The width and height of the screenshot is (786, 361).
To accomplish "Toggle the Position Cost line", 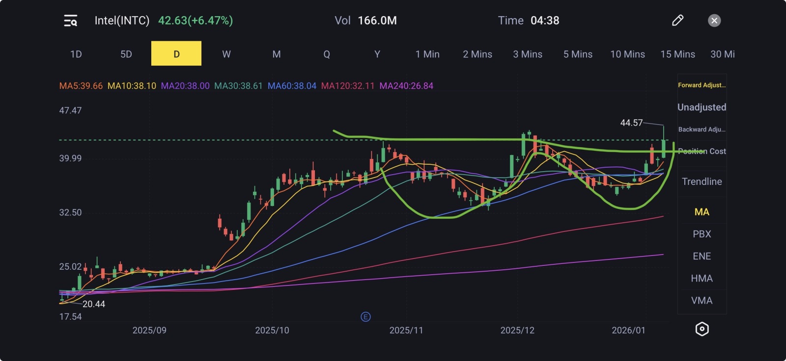I will 702,151.
